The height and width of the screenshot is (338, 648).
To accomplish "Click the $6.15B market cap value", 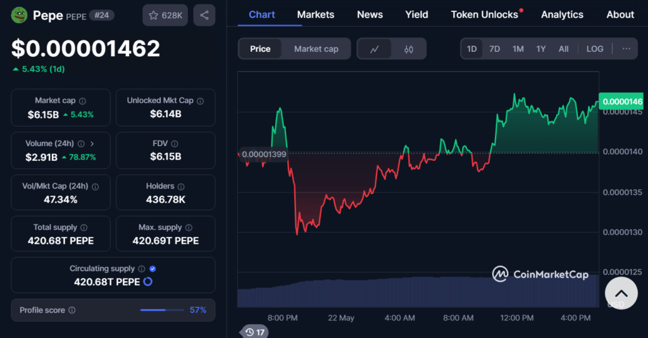I will pyautogui.click(x=44, y=115).
